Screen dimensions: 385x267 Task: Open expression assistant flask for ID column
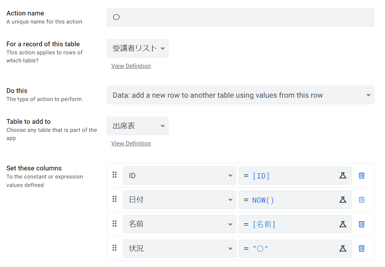[343, 176]
